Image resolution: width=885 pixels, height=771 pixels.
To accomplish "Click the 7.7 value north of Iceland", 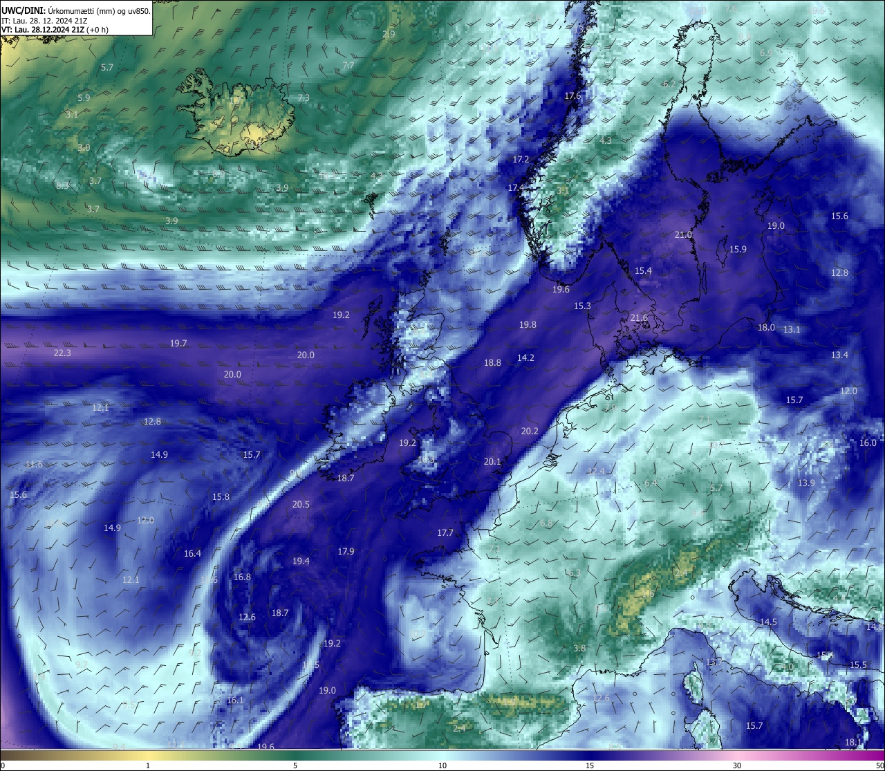I will (x=348, y=66).
